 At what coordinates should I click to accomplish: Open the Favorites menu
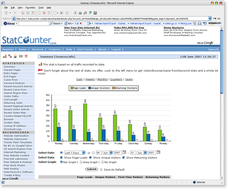pos(30,8)
